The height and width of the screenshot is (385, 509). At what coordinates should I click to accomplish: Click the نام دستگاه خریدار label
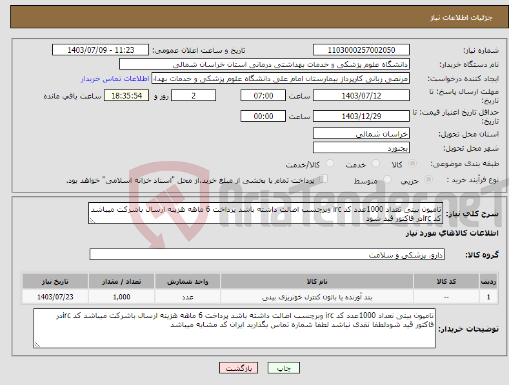(469, 64)
